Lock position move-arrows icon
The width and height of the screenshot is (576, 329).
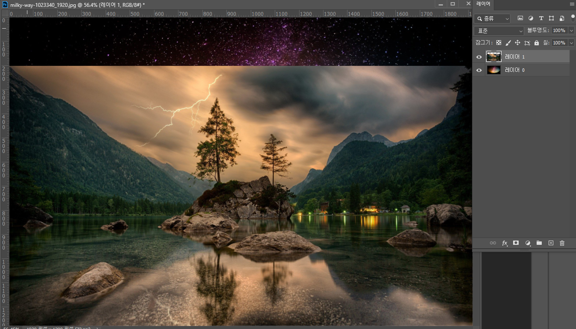tap(517, 43)
